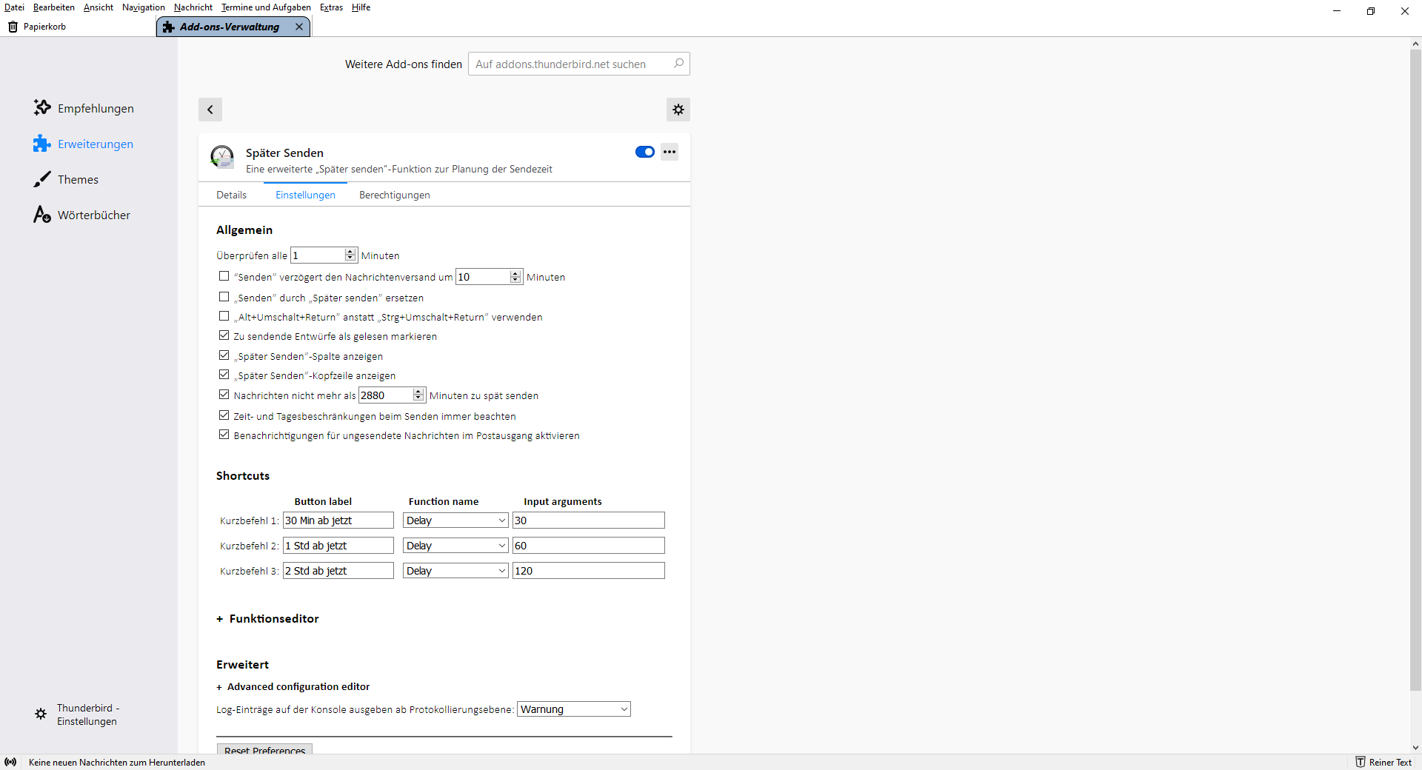Uncheck 'Zeit- und Tagesbeschränkungen' checkbox
This screenshot has width=1422, height=770.
[x=224, y=415]
